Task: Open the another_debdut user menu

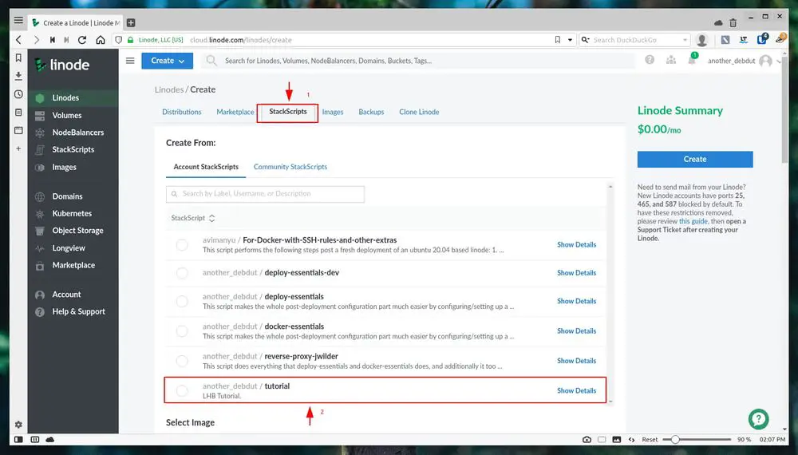Action: (x=740, y=61)
